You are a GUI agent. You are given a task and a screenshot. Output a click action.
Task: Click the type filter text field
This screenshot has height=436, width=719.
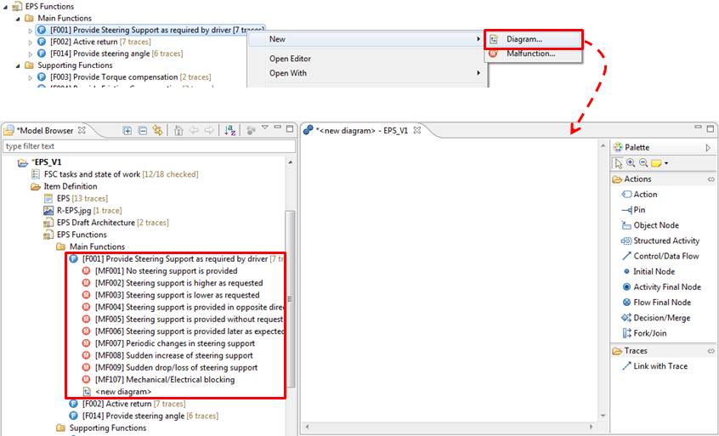point(149,146)
